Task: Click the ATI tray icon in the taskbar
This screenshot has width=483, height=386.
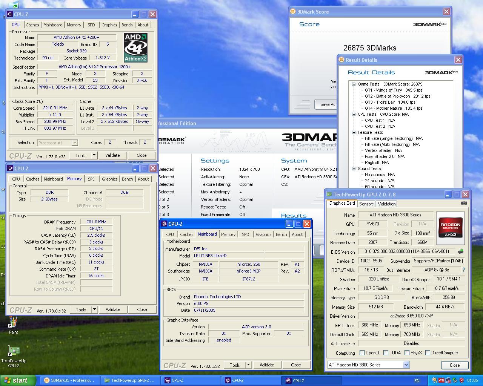Action: tap(441, 380)
